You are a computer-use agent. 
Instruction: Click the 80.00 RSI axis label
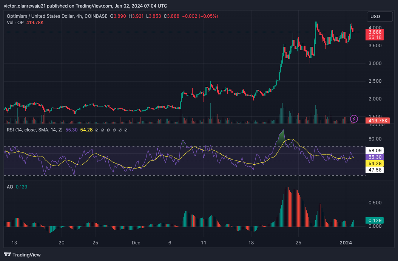click(x=375, y=139)
